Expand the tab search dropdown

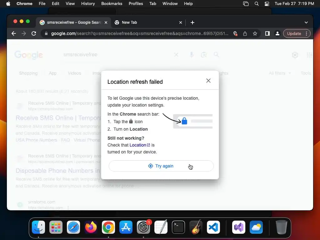click(306, 22)
